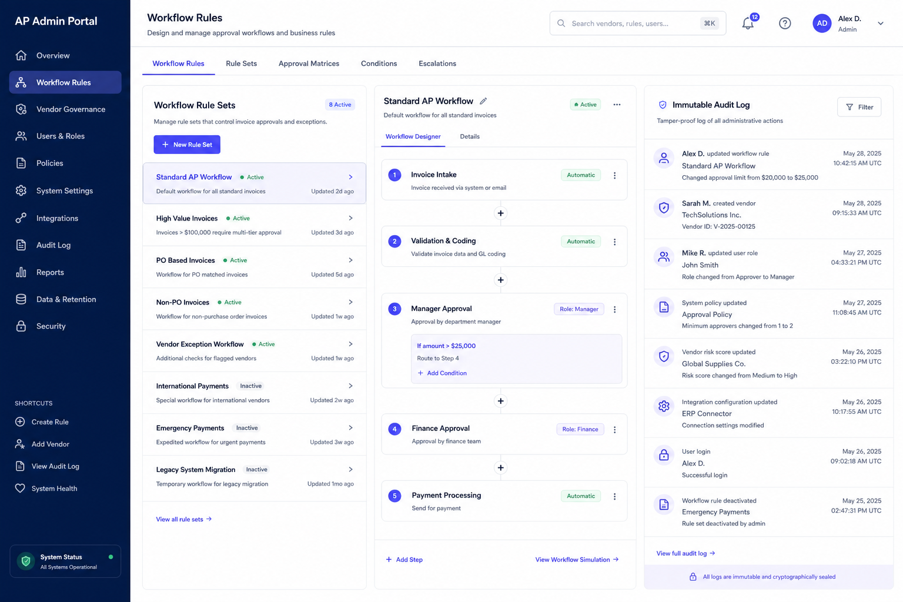Click Add Condition in Manager Approval

coord(442,373)
